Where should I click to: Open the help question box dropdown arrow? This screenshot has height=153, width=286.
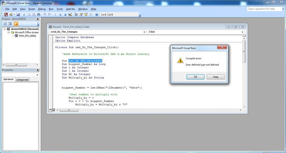(283, 9)
